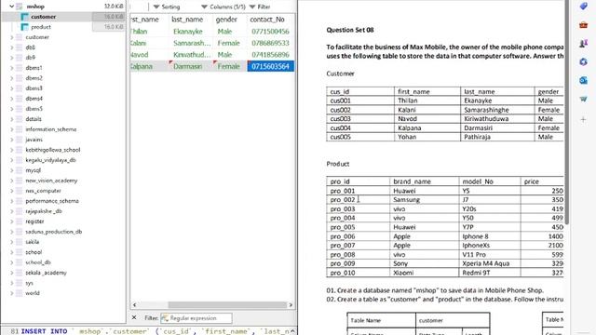Select the kebithigollewa_school database

coord(53,150)
